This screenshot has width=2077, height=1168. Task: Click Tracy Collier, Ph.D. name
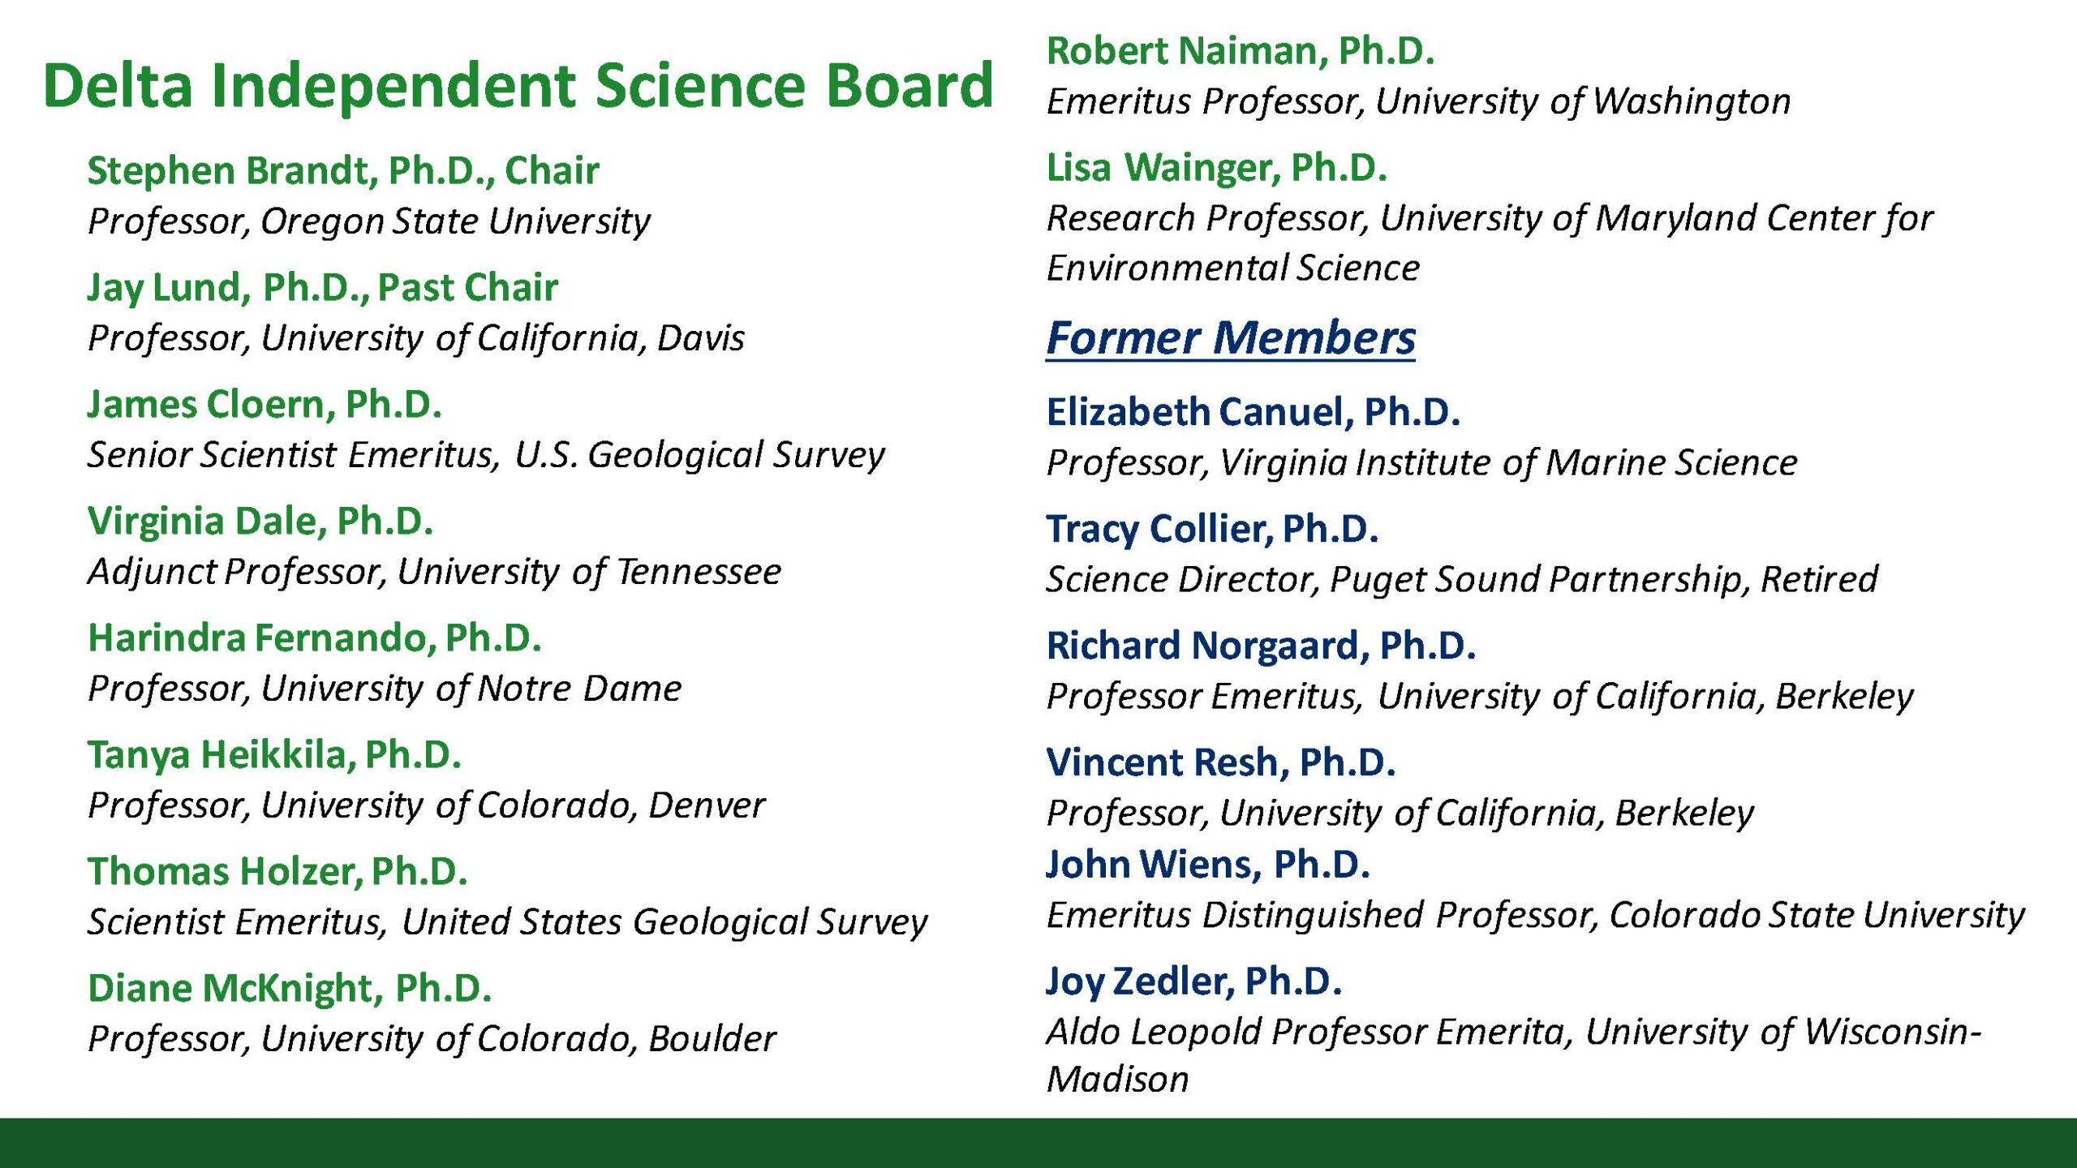coord(1213,530)
